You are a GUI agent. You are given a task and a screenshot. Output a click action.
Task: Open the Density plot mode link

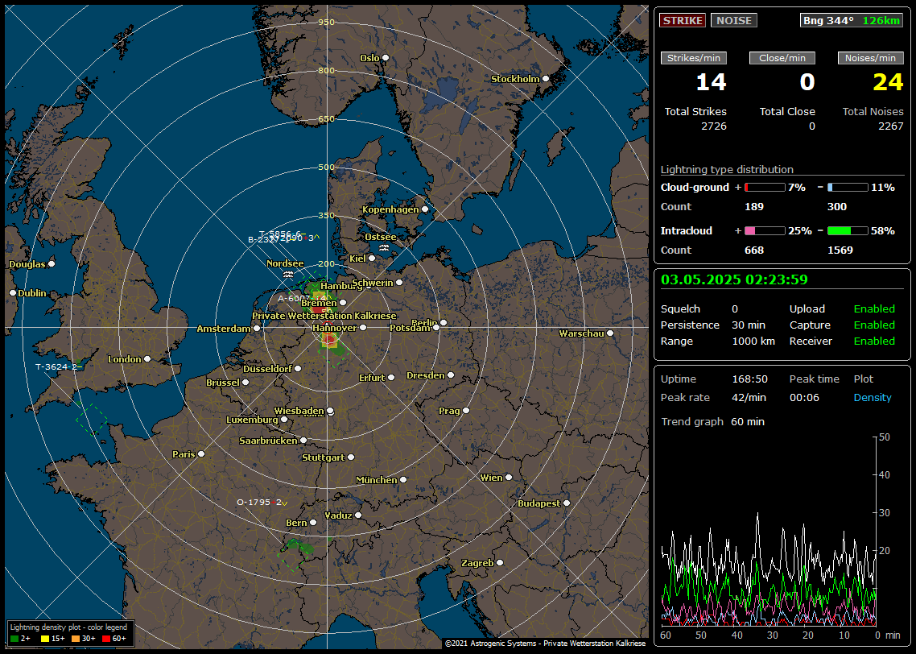coord(873,397)
